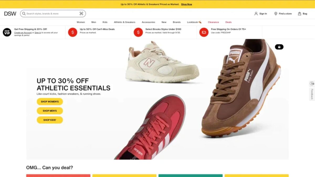This screenshot has height=177, width=315.
Task: Click the red free shipping truck icon
Action: [204, 32]
